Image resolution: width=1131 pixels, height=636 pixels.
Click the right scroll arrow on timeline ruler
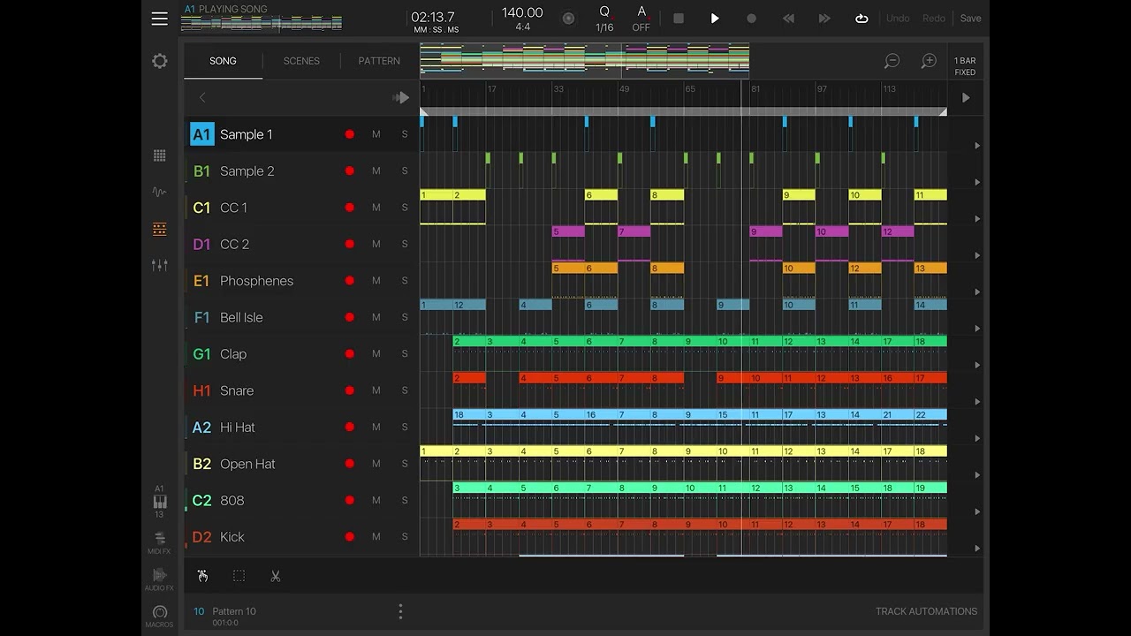[966, 98]
